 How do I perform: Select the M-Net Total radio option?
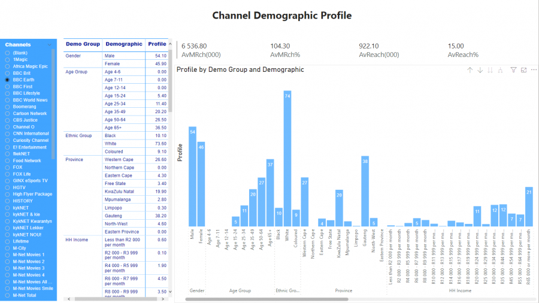coord(7,295)
